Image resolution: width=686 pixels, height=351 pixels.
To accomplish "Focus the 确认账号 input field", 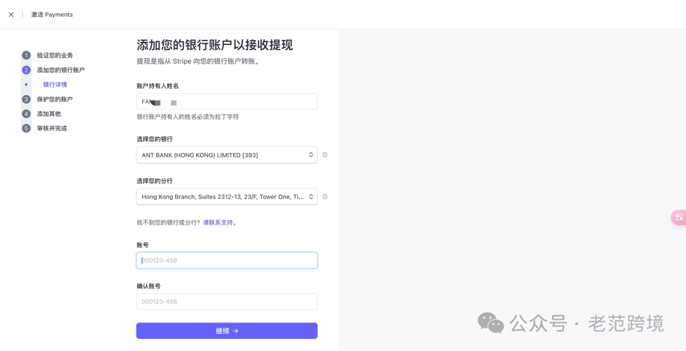I will pos(227,301).
